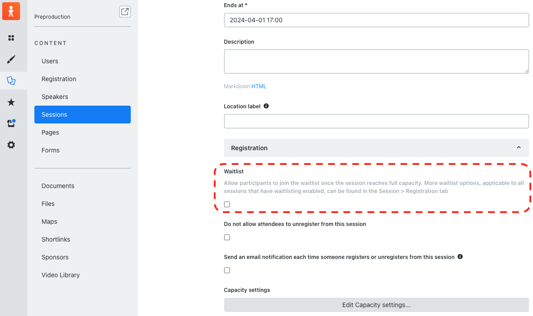This screenshot has height=316, width=533.
Task: Click Location label info icon
Action: [x=266, y=106]
